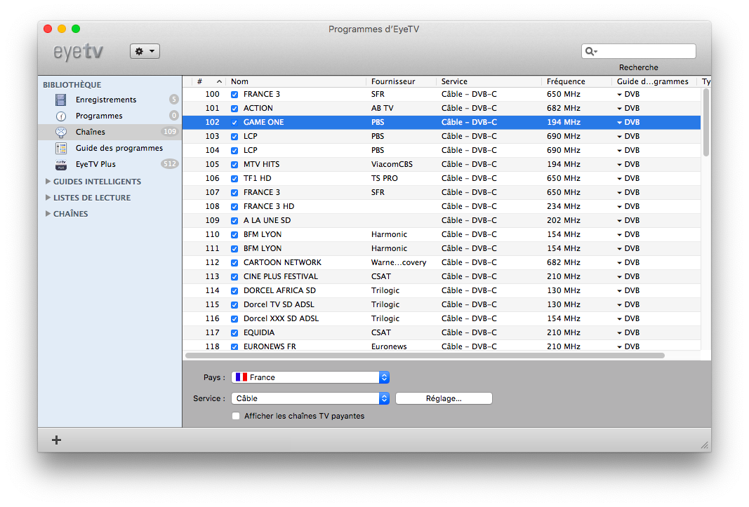Open the Service Câble dropdown
Screen dimensions: 749x507
(311, 398)
